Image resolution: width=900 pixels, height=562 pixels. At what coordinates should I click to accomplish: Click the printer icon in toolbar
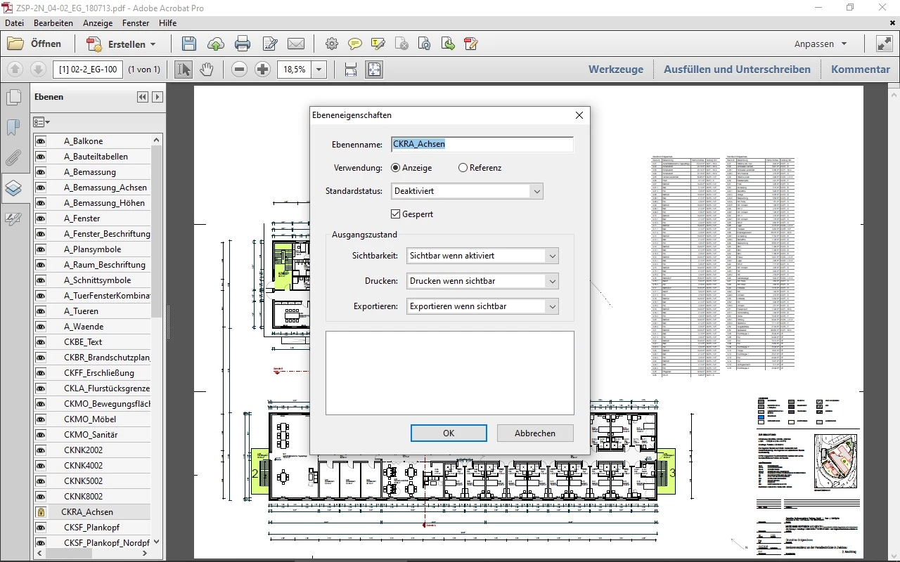coord(243,44)
